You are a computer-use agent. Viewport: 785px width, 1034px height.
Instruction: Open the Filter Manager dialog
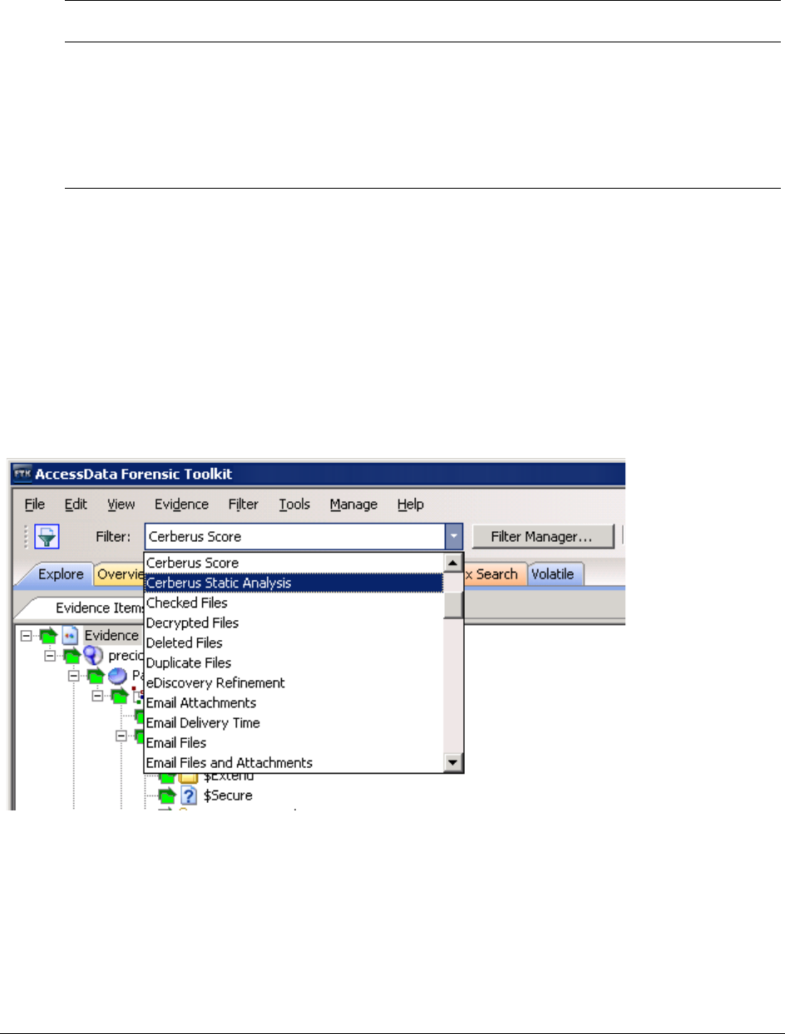542,537
